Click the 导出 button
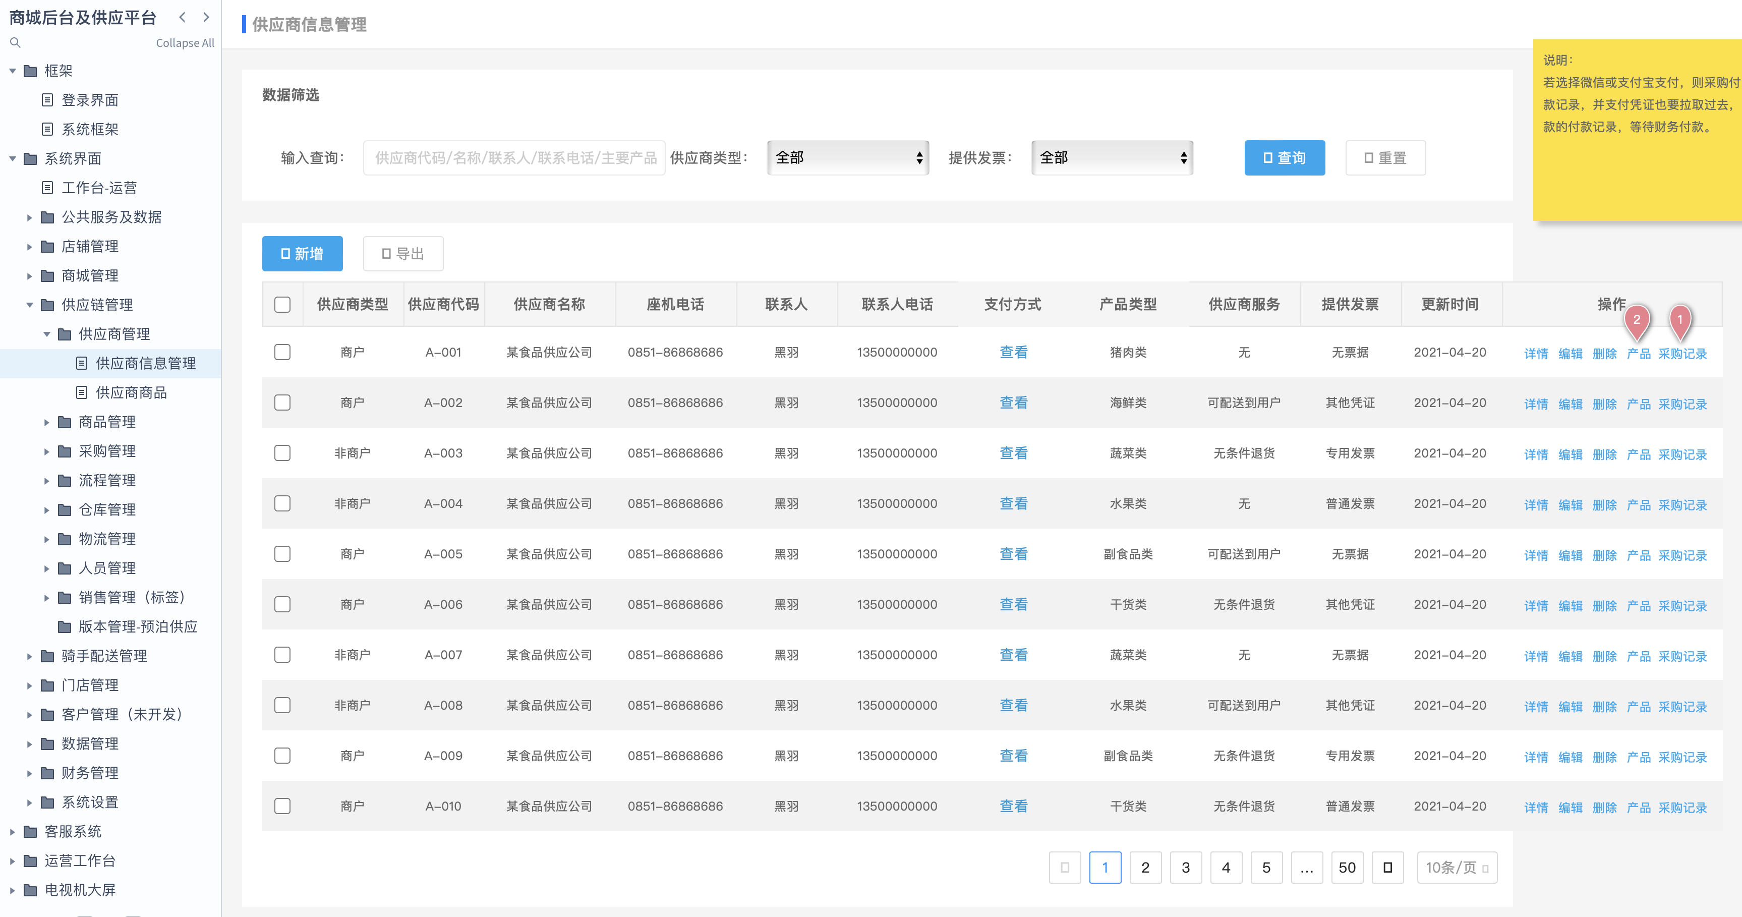The width and height of the screenshot is (1742, 917). pyautogui.click(x=403, y=254)
